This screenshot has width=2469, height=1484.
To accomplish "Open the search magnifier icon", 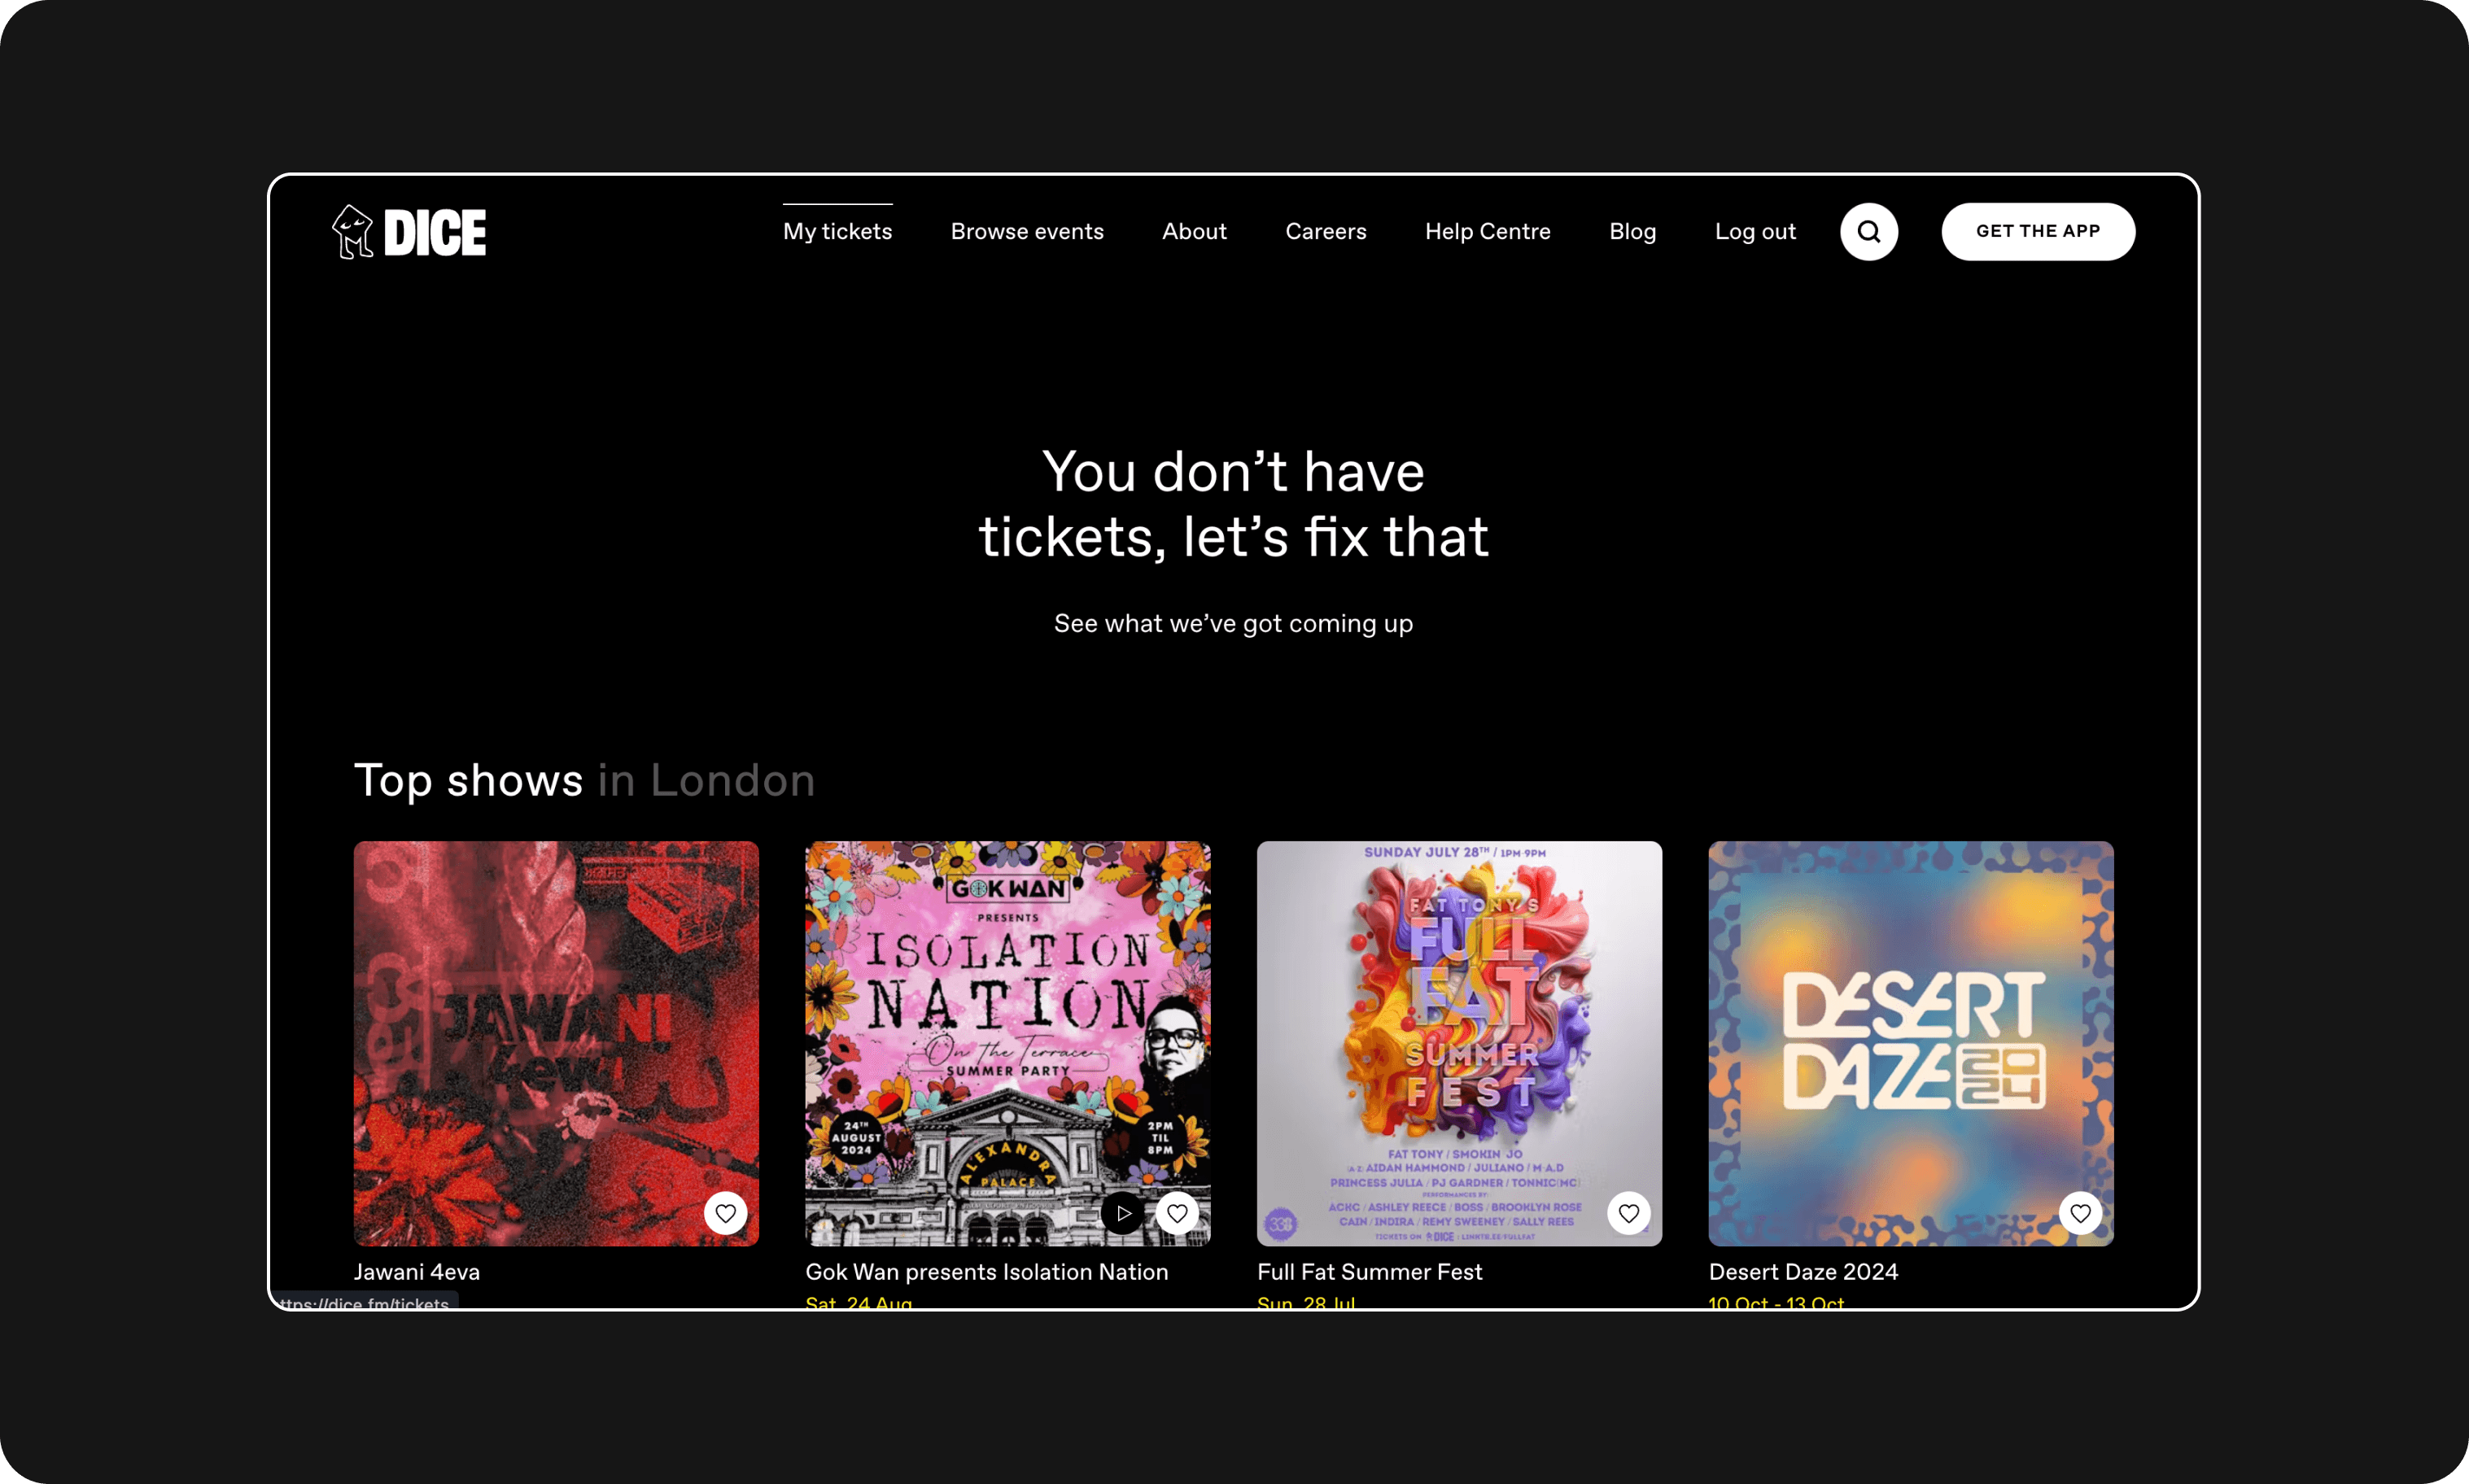I will tap(1868, 232).
